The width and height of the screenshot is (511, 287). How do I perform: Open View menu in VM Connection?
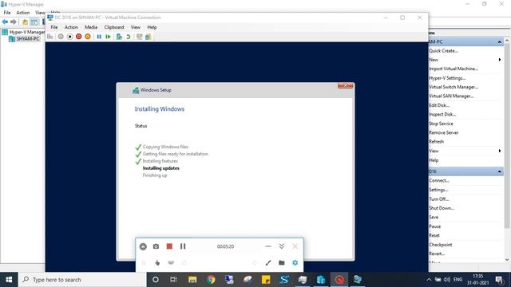coord(136,27)
